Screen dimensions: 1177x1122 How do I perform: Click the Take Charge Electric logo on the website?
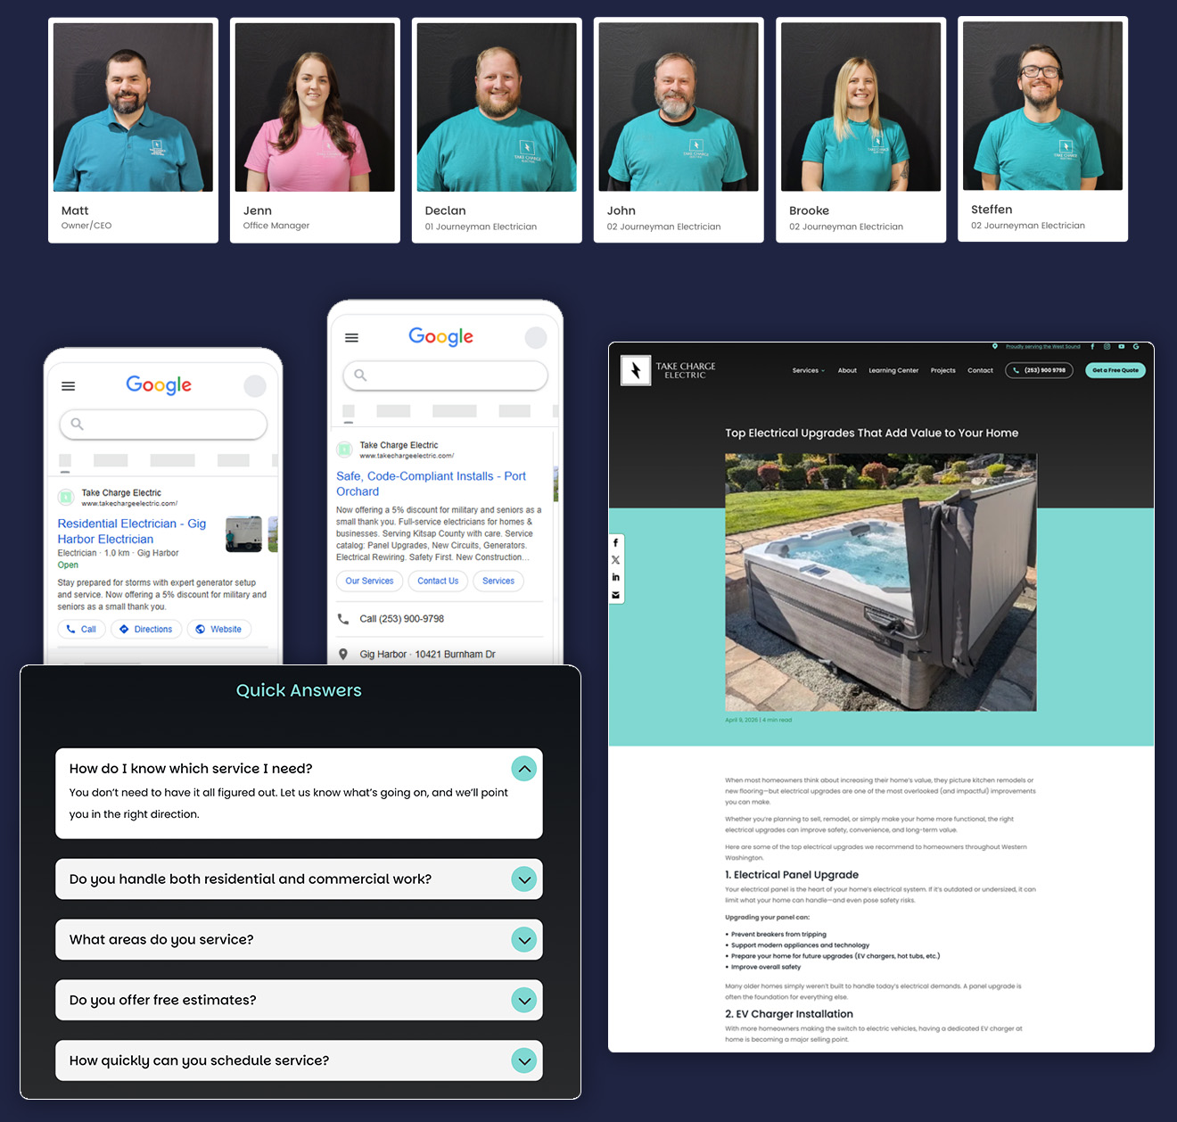(x=668, y=370)
